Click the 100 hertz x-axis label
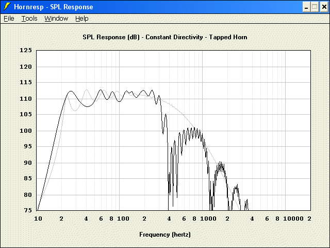Image resolution: width=330 pixels, height=248 pixels. point(123,219)
